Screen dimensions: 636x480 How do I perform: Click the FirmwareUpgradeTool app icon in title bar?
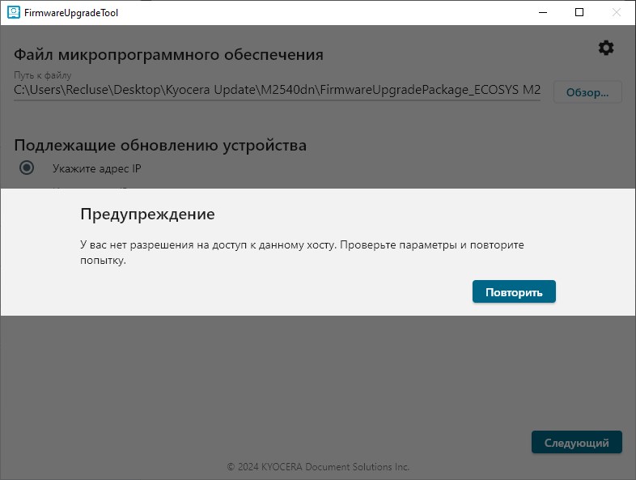(13, 13)
